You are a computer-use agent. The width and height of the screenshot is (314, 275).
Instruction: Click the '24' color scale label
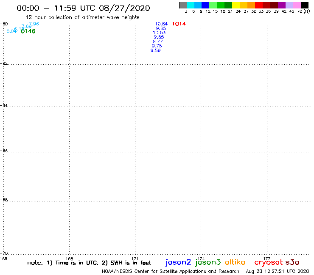(x=238, y=11)
